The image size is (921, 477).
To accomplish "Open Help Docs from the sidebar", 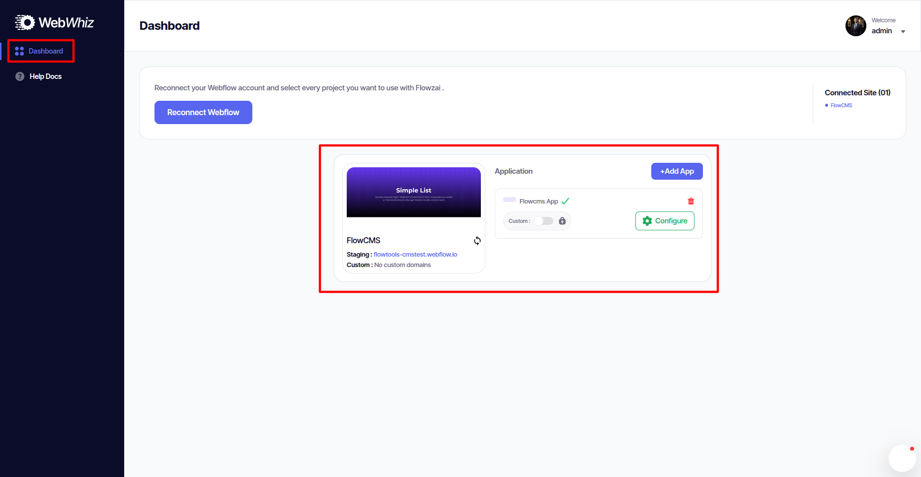I will 45,76.
